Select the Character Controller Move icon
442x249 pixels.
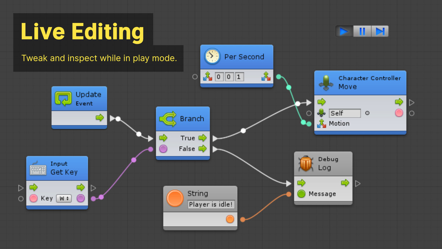326,82
